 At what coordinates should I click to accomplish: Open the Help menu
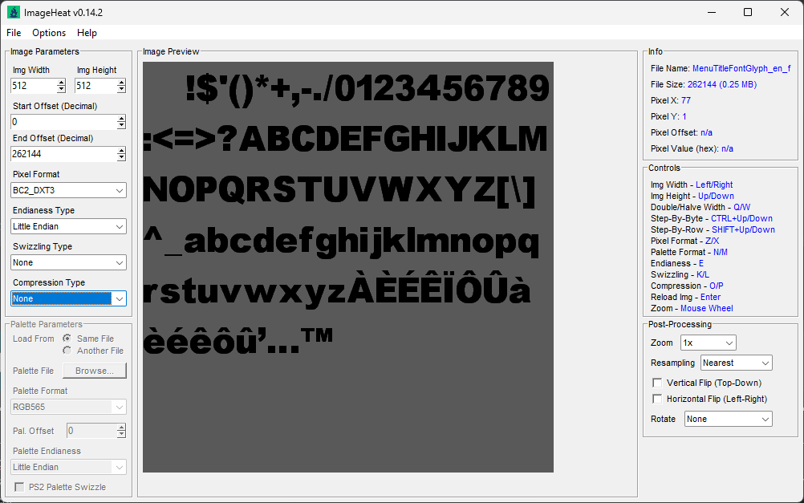87,33
